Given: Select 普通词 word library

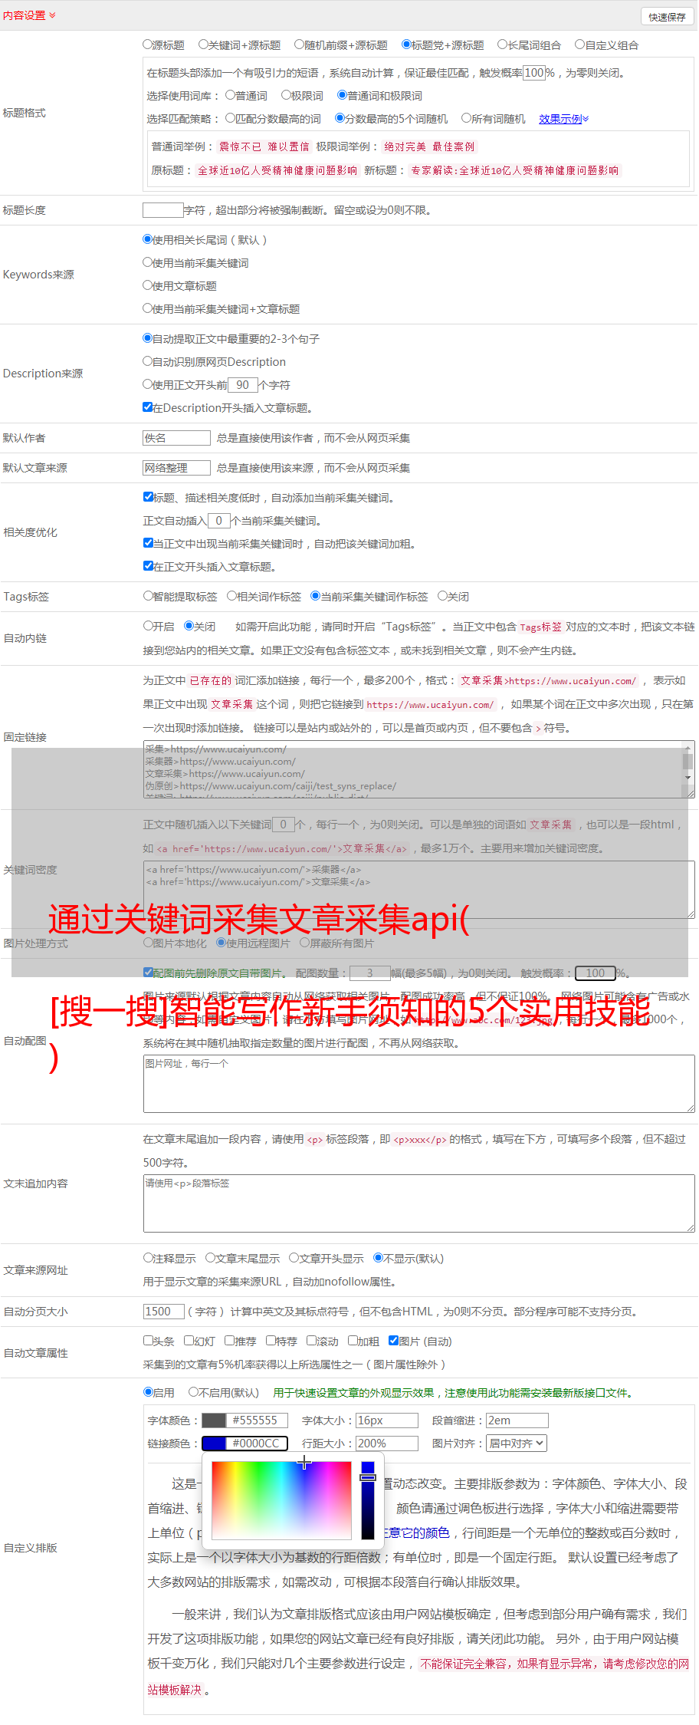Looking at the screenshot, I should click(x=230, y=95).
